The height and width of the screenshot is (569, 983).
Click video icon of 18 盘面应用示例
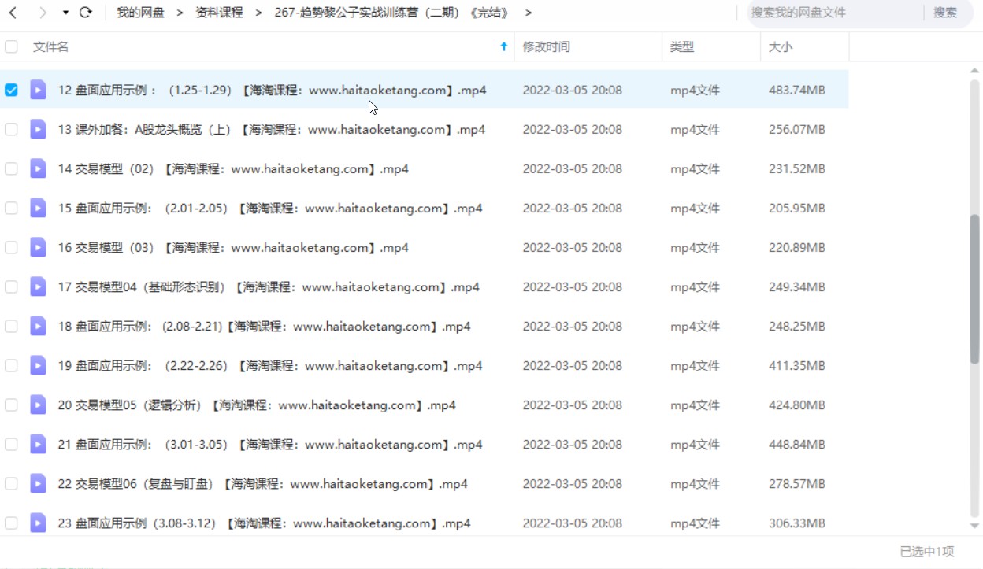pos(38,326)
